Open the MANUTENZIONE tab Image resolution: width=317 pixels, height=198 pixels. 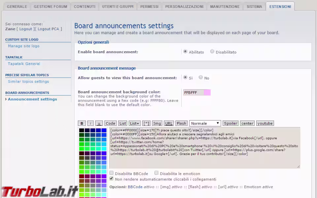pos(225,7)
